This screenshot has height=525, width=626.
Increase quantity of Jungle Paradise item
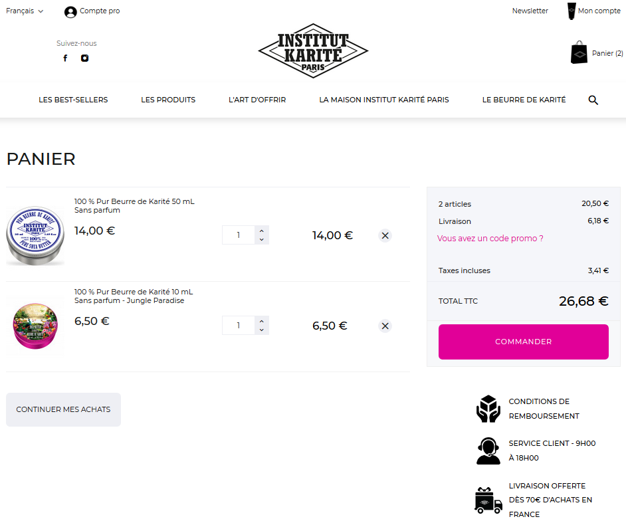click(262, 322)
